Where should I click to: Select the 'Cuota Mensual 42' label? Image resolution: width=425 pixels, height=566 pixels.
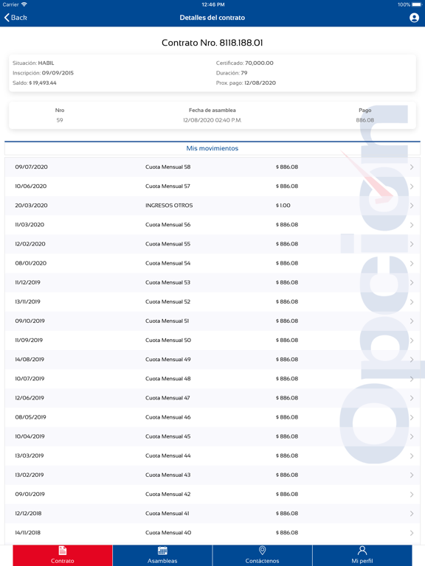(168, 495)
